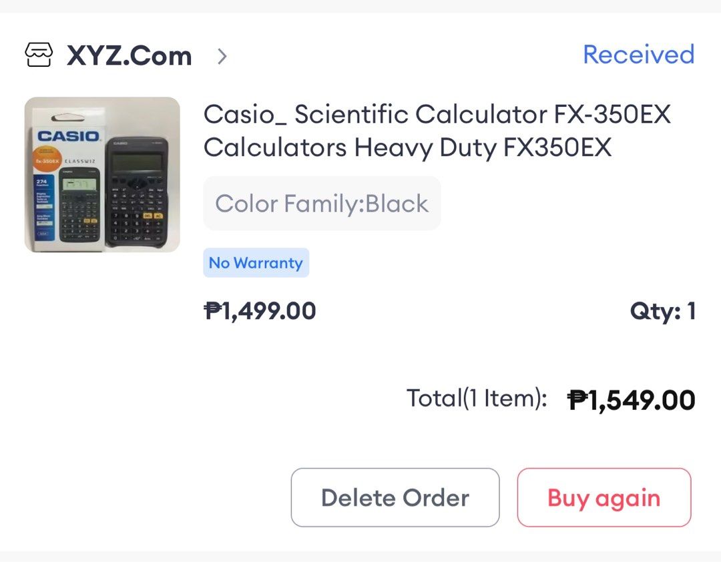Click the strikethrough peso symbol on ₱1,499.00
This screenshot has height=562, width=721.
click(212, 310)
